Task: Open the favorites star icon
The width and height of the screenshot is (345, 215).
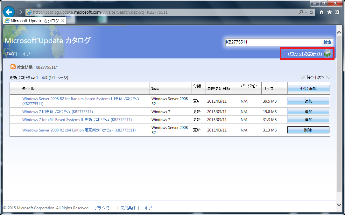Action: tap(329, 12)
